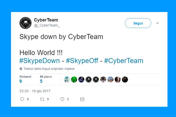Open the CyberTeam profile avatar

26,23
